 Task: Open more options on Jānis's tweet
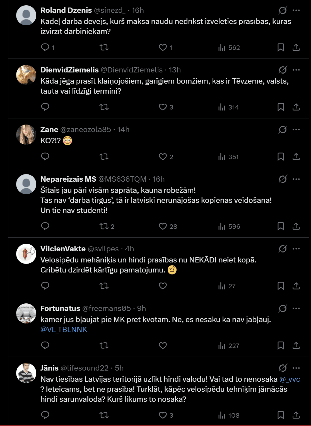click(296, 368)
